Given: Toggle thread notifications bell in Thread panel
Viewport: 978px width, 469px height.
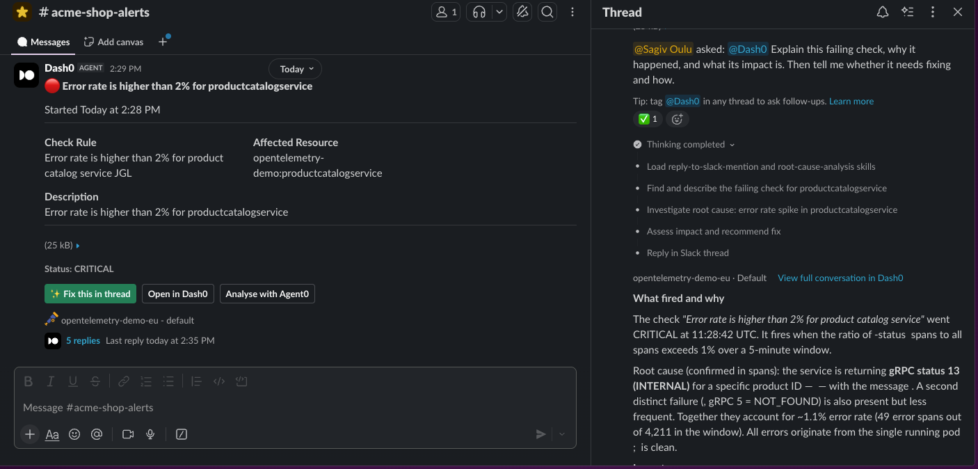Looking at the screenshot, I should [883, 12].
